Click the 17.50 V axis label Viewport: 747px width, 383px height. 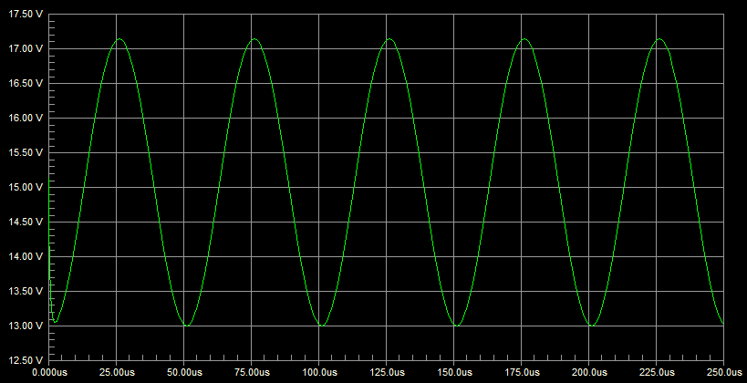(x=26, y=15)
